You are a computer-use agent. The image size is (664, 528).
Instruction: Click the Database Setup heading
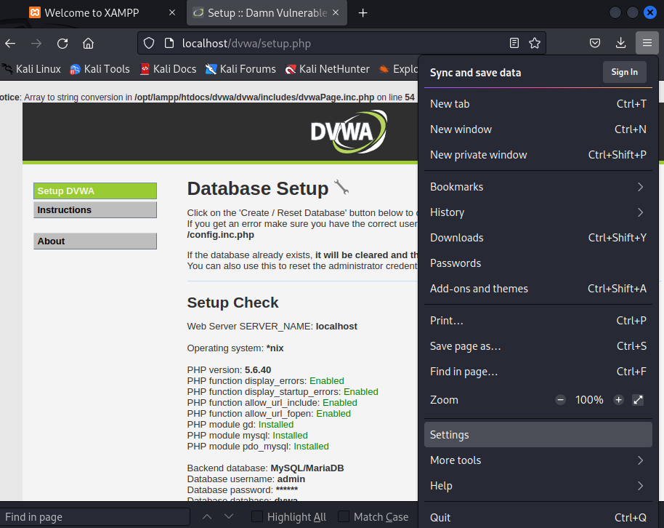pyautogui.click(x=258, y=188)
